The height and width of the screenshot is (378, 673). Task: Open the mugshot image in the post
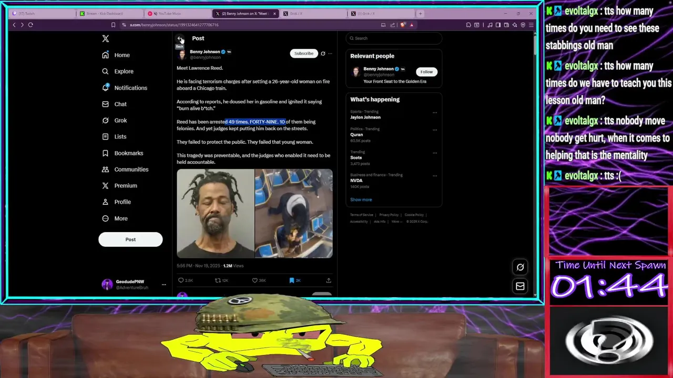(x=216, y=213)
